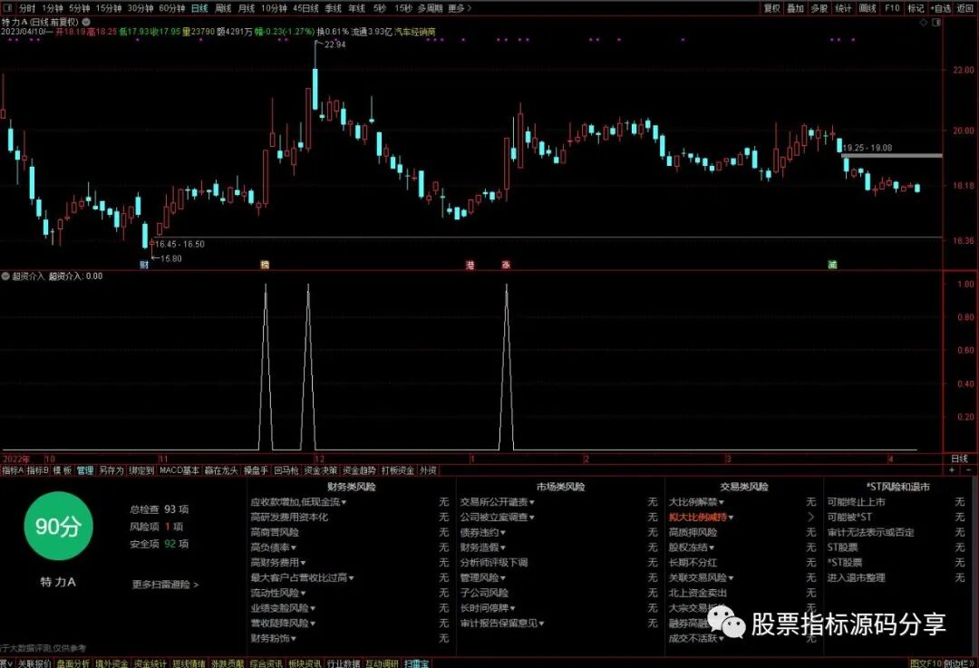Collapse the 超资介入 indicator toggle icon
The image size is (979, 668).
tap(5, 276)
